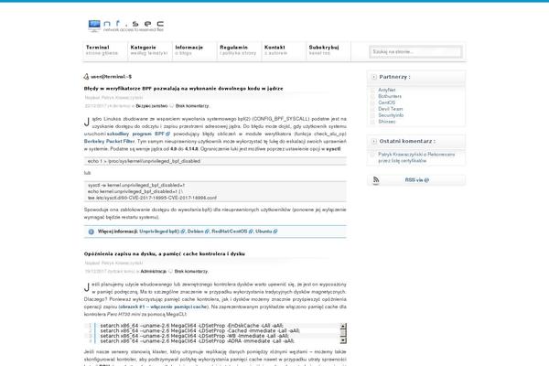The height and width of the screenshot is (366, 549).
Task: Open the Regulamin menu item
Action: 238,50
